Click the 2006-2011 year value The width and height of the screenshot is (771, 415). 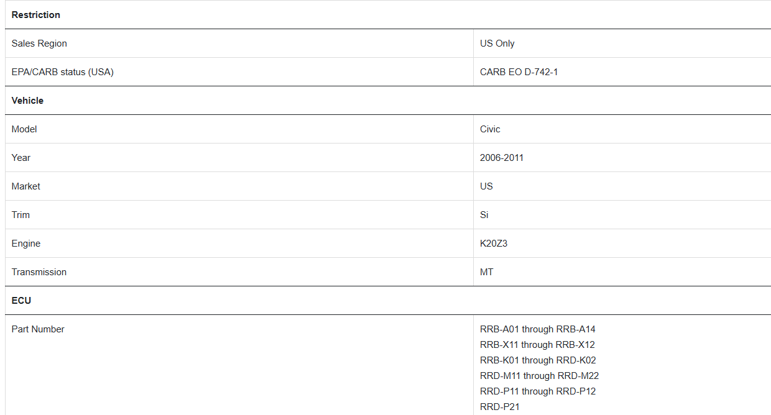pos(502,158)
